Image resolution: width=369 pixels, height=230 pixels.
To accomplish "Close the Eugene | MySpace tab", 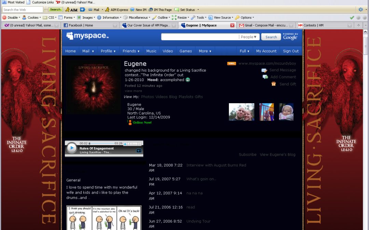I will click(232, 25).
